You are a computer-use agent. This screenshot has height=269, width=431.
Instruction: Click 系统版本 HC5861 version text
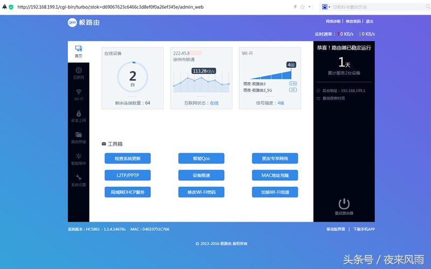(97, 229)
